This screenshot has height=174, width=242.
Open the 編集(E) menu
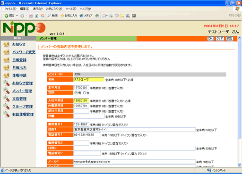click(x=25, y=9)
